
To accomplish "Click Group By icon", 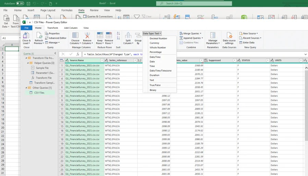I will pos(138,35).
